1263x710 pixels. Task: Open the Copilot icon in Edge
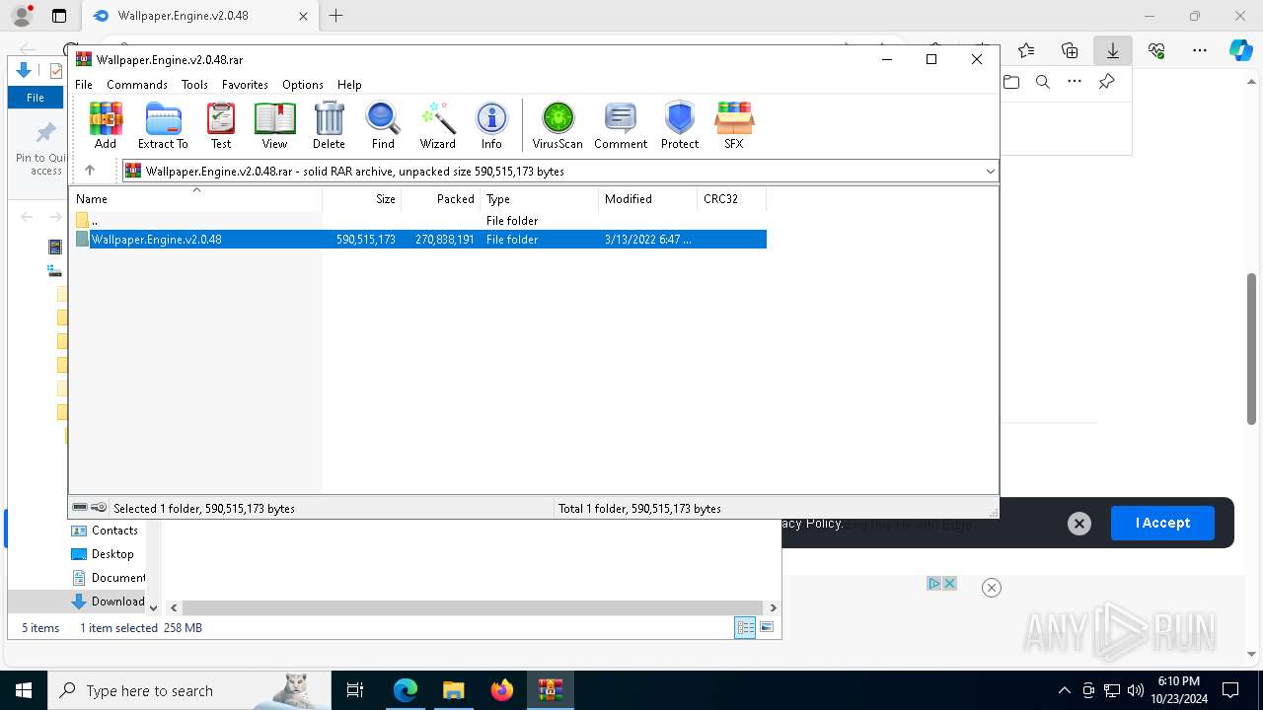[x=1240, y=49]
